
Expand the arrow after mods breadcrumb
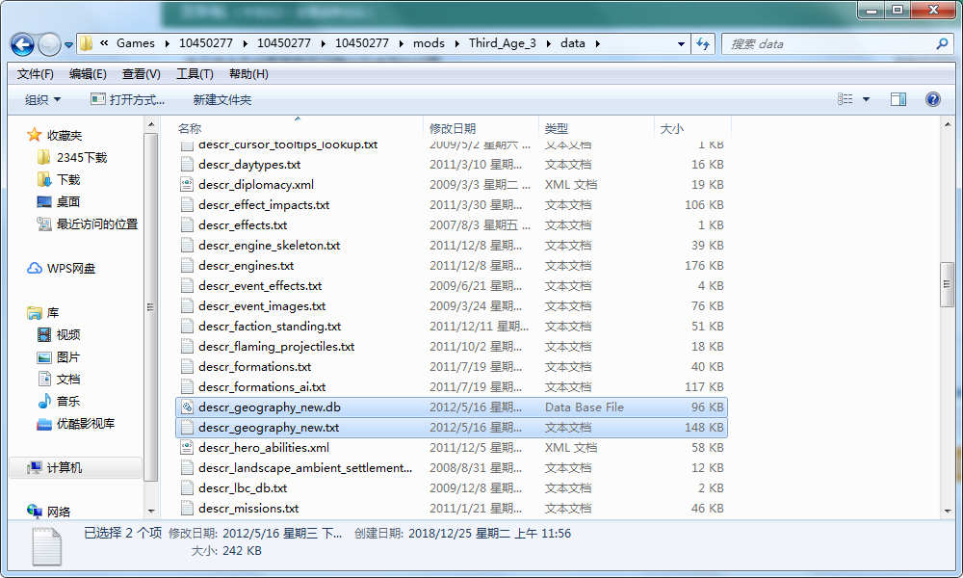[456, 43]
